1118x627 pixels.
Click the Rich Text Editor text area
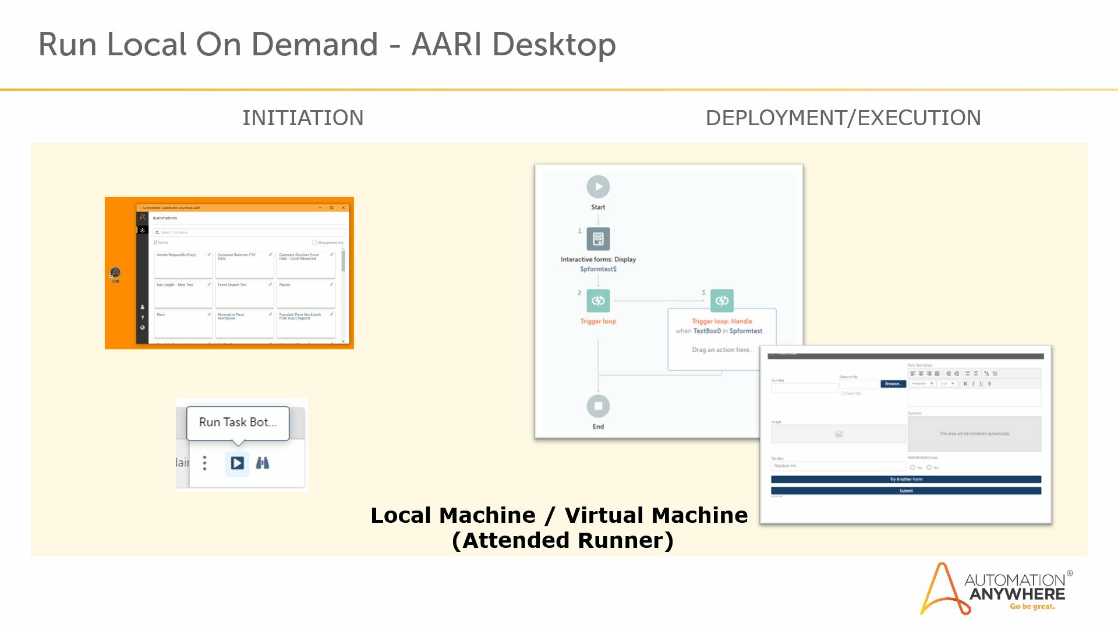click(x=974, y=398)
